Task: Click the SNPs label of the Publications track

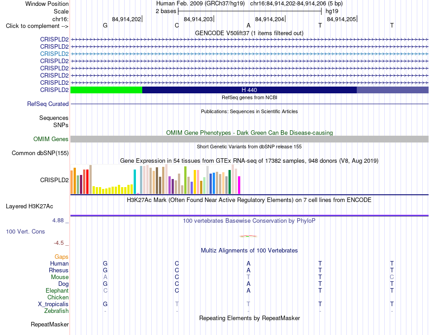Action: 61,125
